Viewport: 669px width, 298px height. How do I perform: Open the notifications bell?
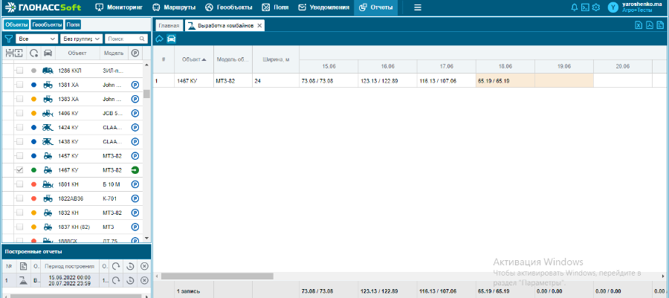pyautogui.click(x=575, y=7)
